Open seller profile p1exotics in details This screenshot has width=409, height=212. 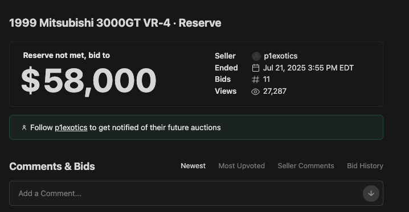click(280, 56)
